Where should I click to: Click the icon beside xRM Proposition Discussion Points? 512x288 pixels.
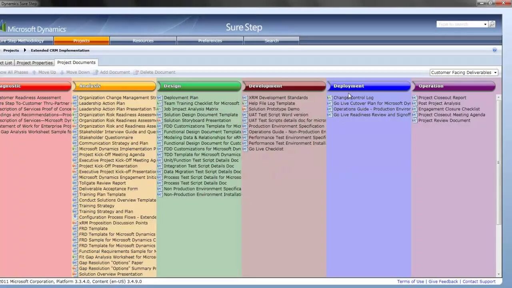pos(75,223)
